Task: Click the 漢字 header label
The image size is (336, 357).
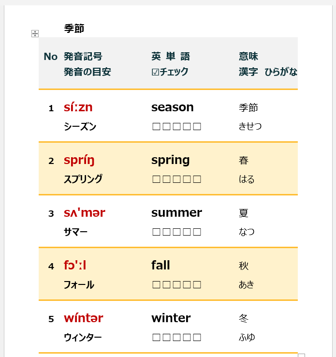Action: point(248,72)
